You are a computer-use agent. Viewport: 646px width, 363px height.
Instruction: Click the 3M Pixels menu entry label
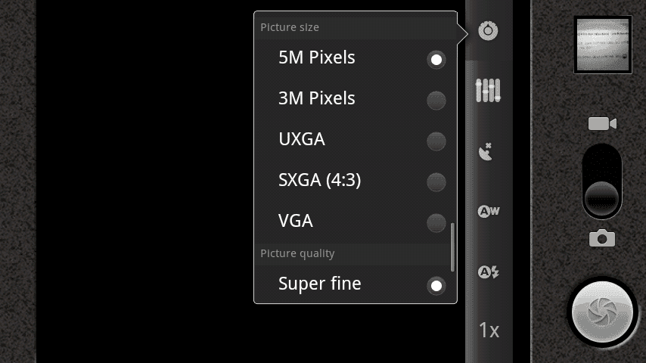point(316,98)
